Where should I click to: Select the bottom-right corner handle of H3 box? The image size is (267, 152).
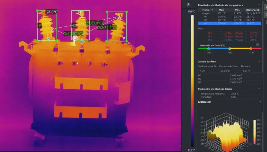click(x=127, y=41)
